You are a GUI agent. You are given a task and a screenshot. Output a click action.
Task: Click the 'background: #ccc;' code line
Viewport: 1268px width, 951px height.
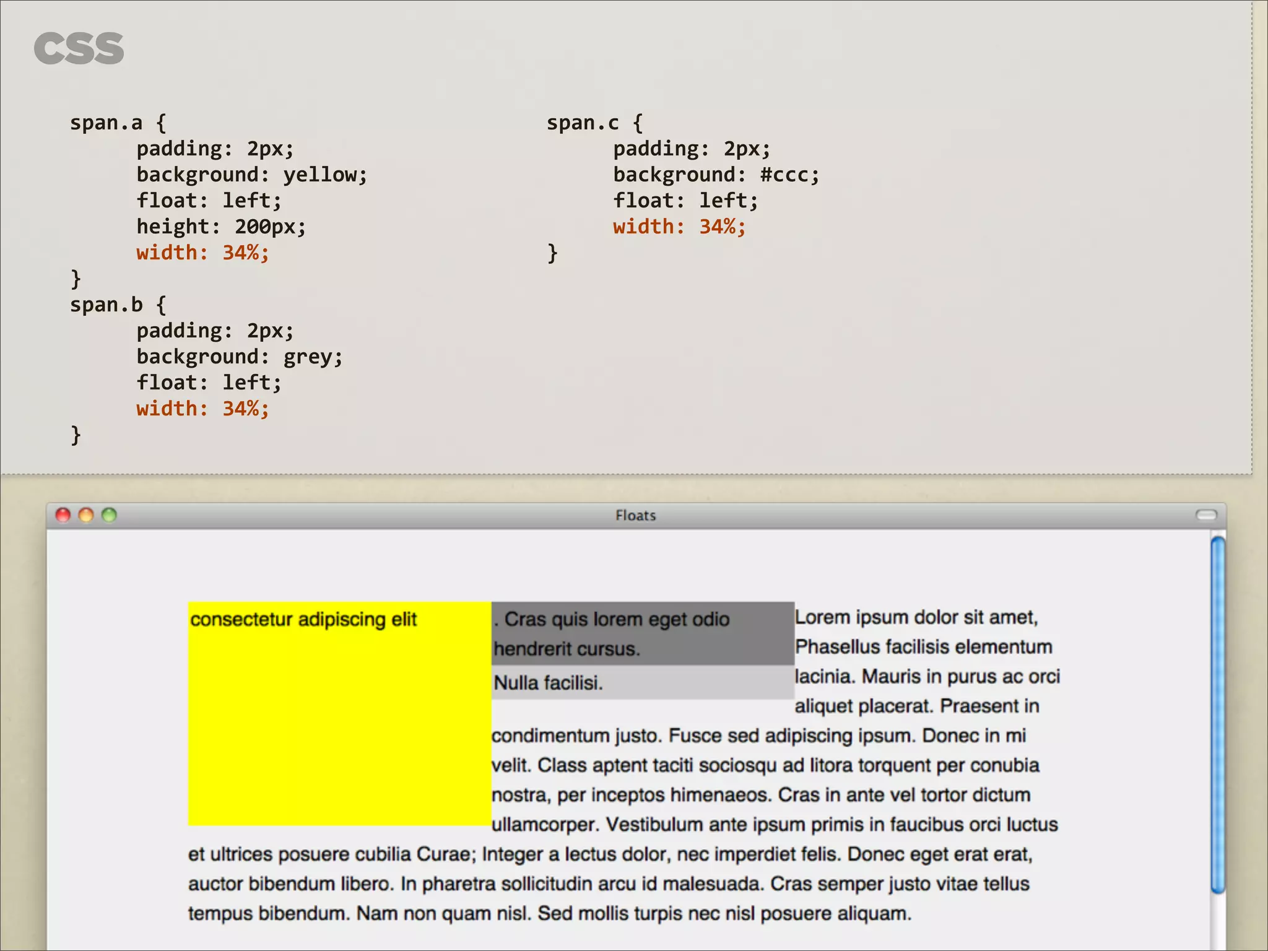click(x=716, y=175)
